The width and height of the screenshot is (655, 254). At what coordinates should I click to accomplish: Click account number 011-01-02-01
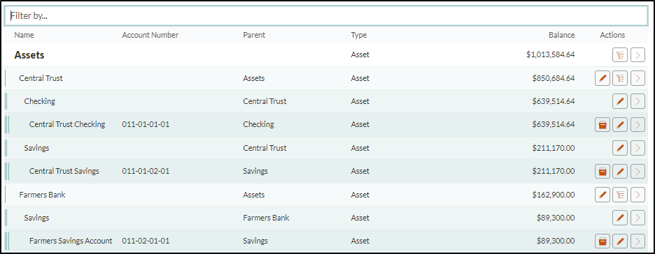(x=146, y=171)
